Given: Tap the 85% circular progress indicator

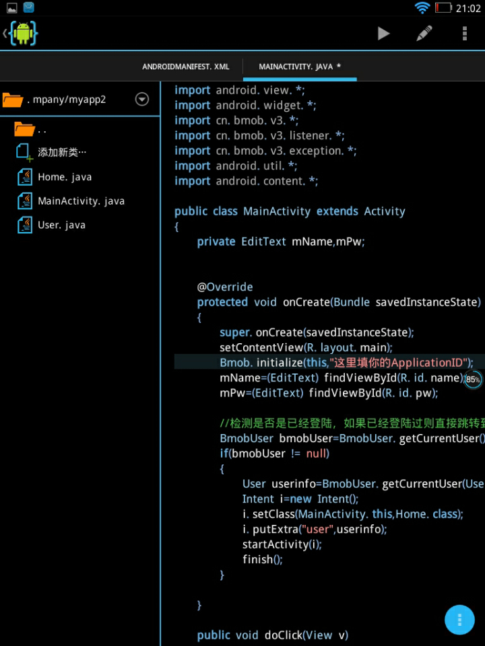Looking at the screenshot, I should click(x=473, y=380).
